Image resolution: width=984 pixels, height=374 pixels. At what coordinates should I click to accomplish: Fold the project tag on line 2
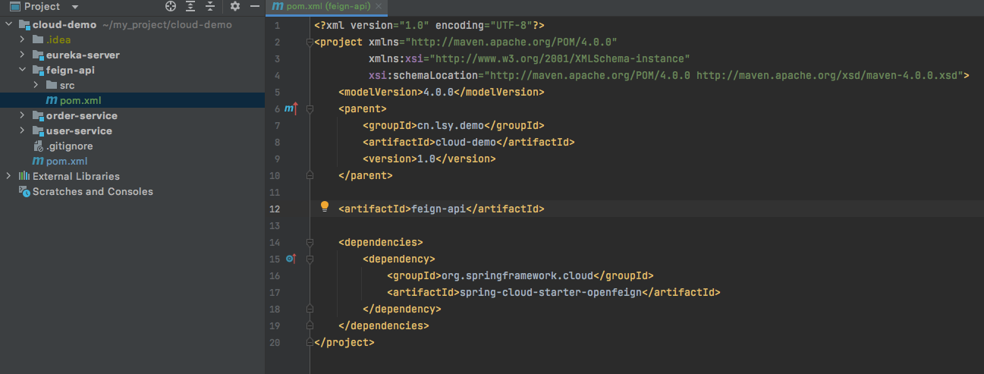coord(310,42)
